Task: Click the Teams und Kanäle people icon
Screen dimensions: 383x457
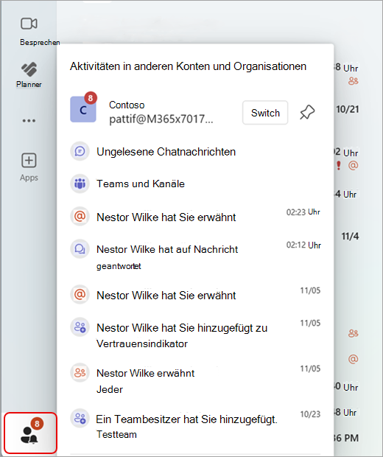Action: click(x=80, y=184)
